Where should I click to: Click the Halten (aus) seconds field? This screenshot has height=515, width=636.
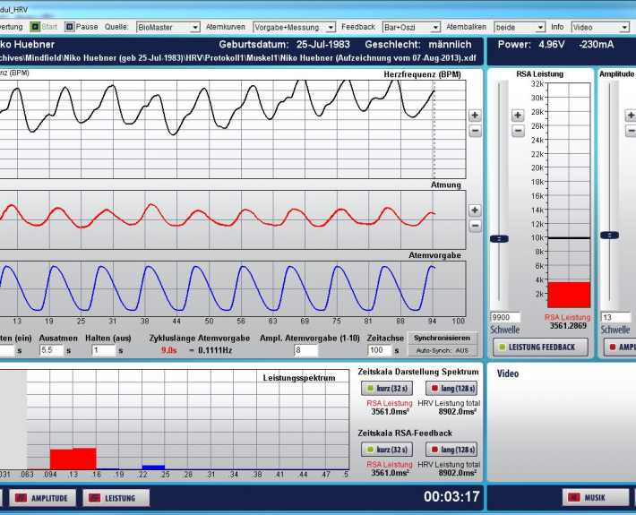103,350
